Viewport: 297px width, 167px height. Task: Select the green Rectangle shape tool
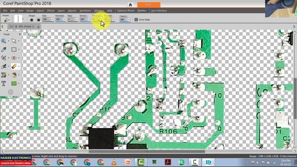coord(13,83)
